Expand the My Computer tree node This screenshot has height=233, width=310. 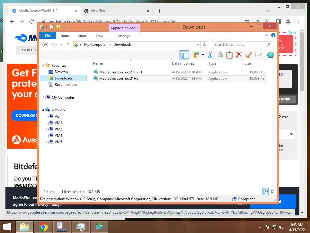pyautogui.click(x=43, y=97)
